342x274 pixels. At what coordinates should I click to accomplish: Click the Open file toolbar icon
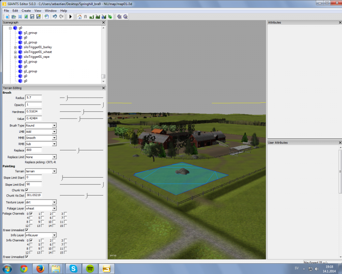(14, 17)
